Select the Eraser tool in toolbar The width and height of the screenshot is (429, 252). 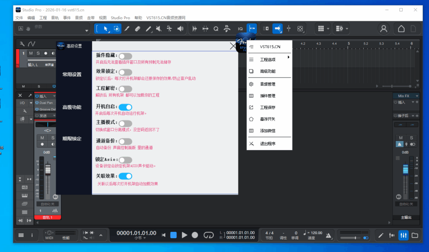[x=138, y=29]
